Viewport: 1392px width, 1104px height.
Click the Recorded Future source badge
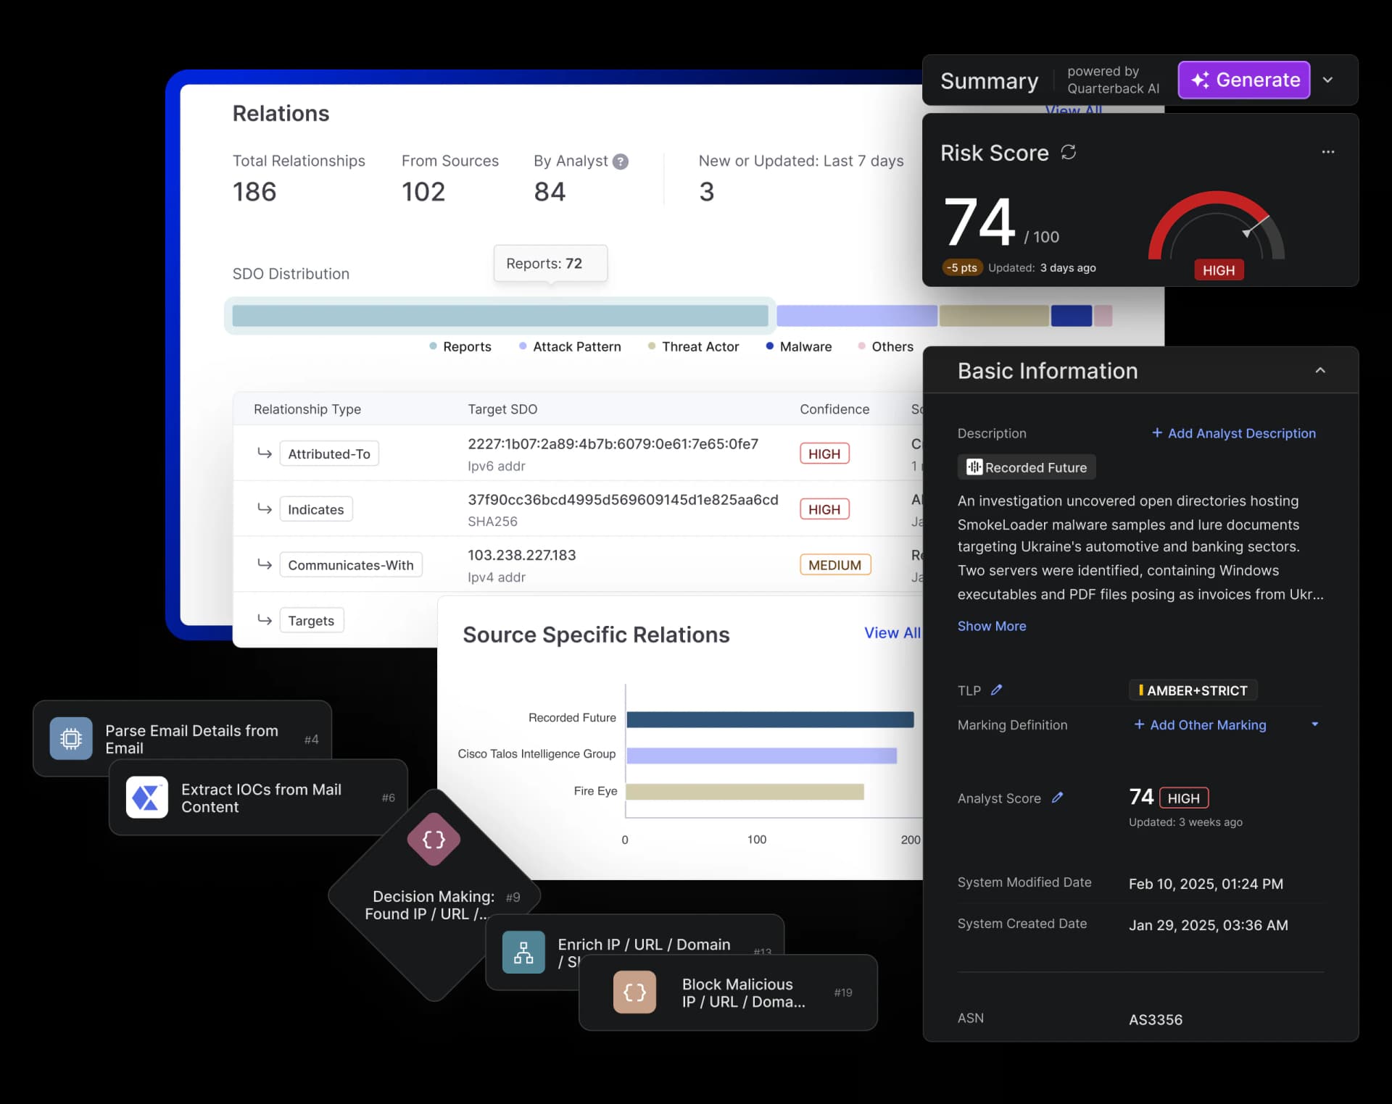(1026, 467)
